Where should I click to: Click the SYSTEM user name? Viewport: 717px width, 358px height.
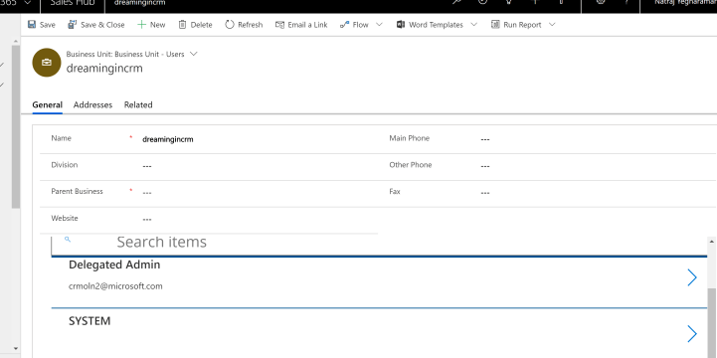[90, 321]
